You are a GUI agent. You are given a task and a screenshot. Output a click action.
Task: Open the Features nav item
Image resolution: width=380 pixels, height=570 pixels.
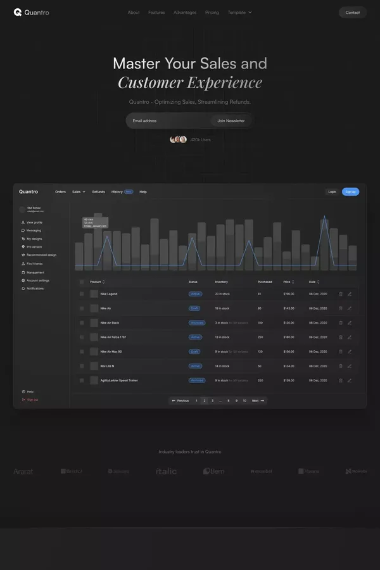pos(156,13)
